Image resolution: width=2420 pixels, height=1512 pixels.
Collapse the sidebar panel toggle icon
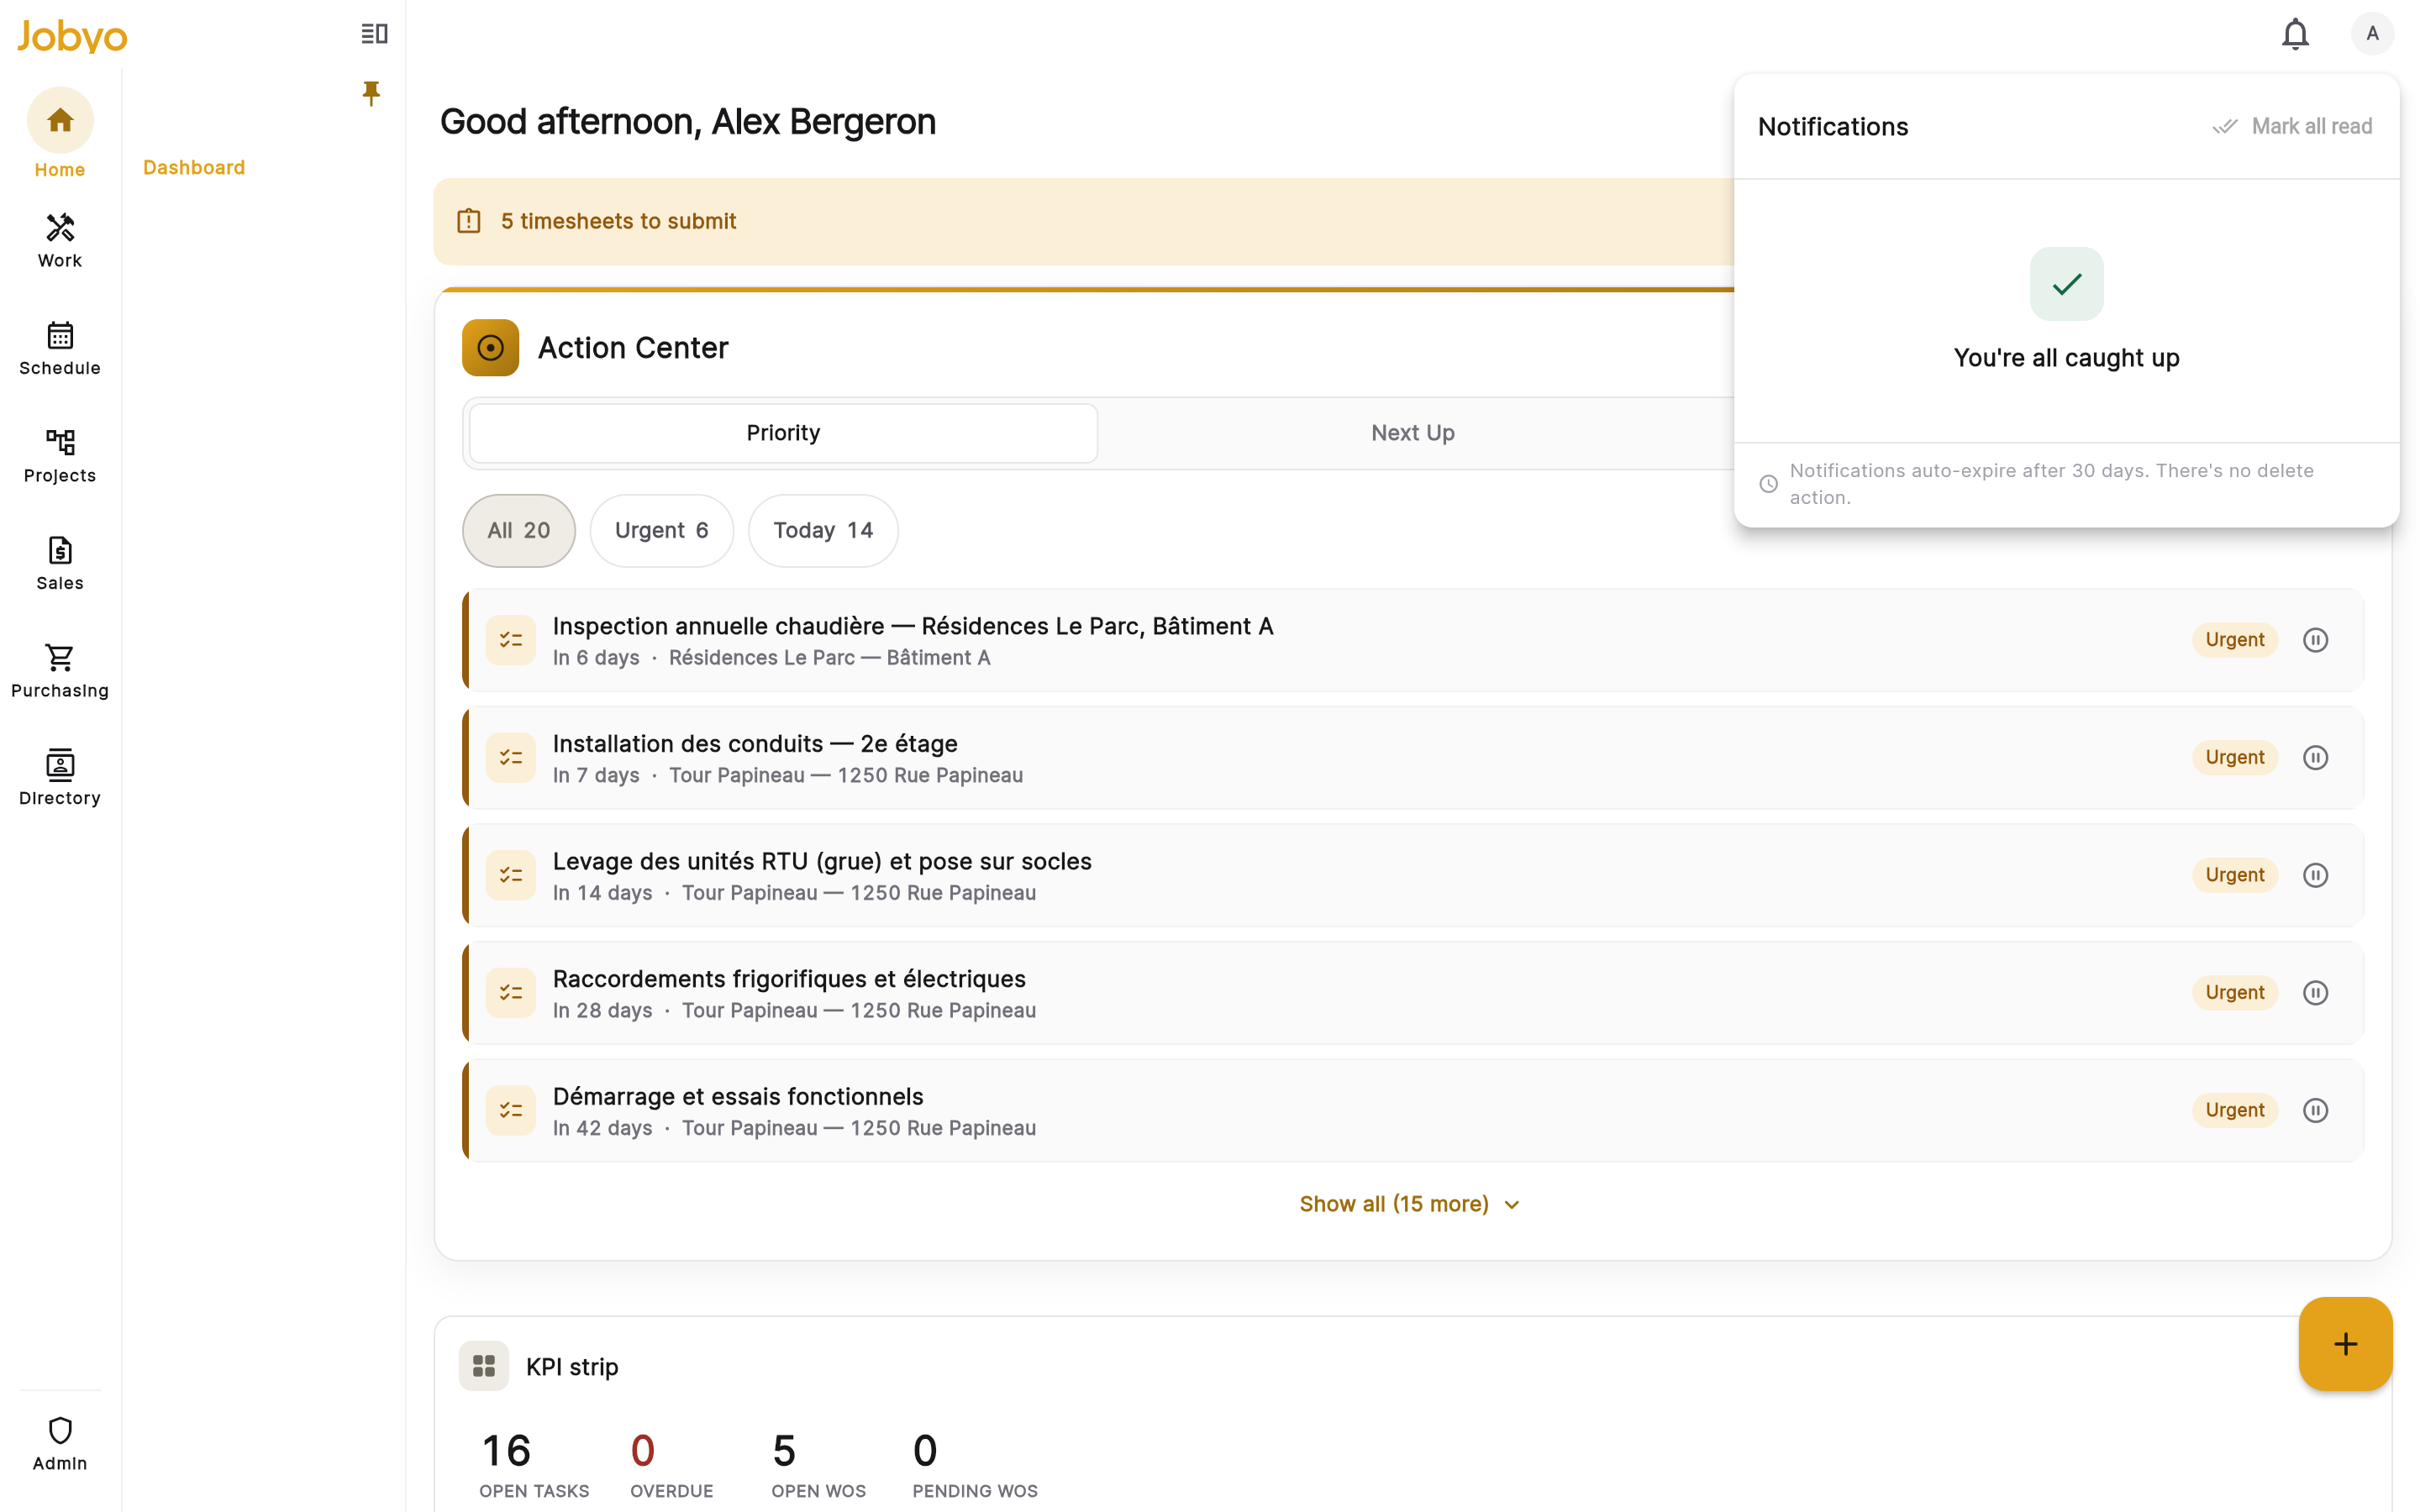[x=374, y=34]
